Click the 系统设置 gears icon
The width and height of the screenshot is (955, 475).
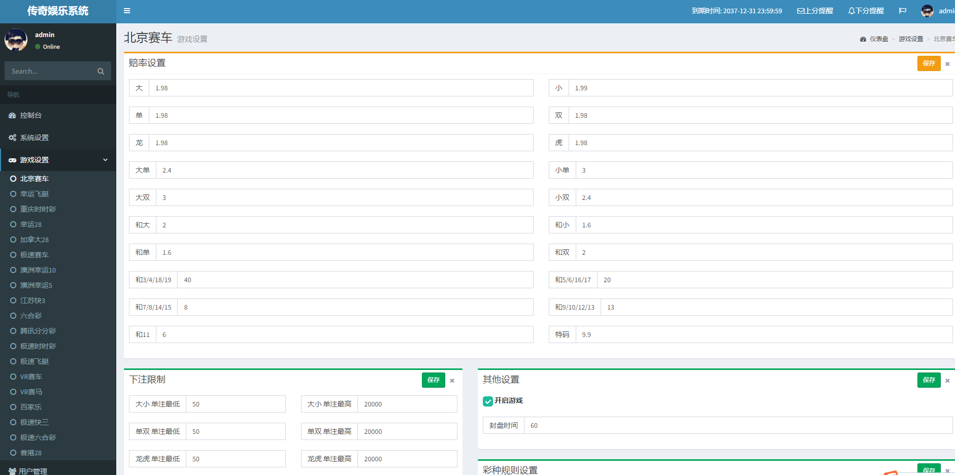pos(12,138)
